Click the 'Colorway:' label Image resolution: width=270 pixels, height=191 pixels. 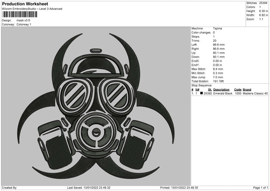(x=8, y=24)
